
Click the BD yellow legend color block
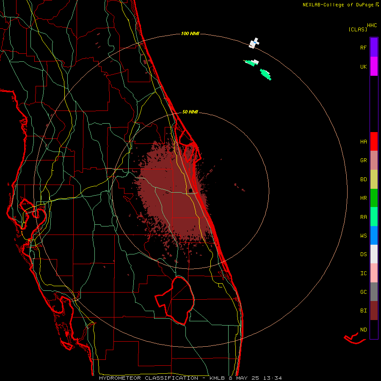374,179
